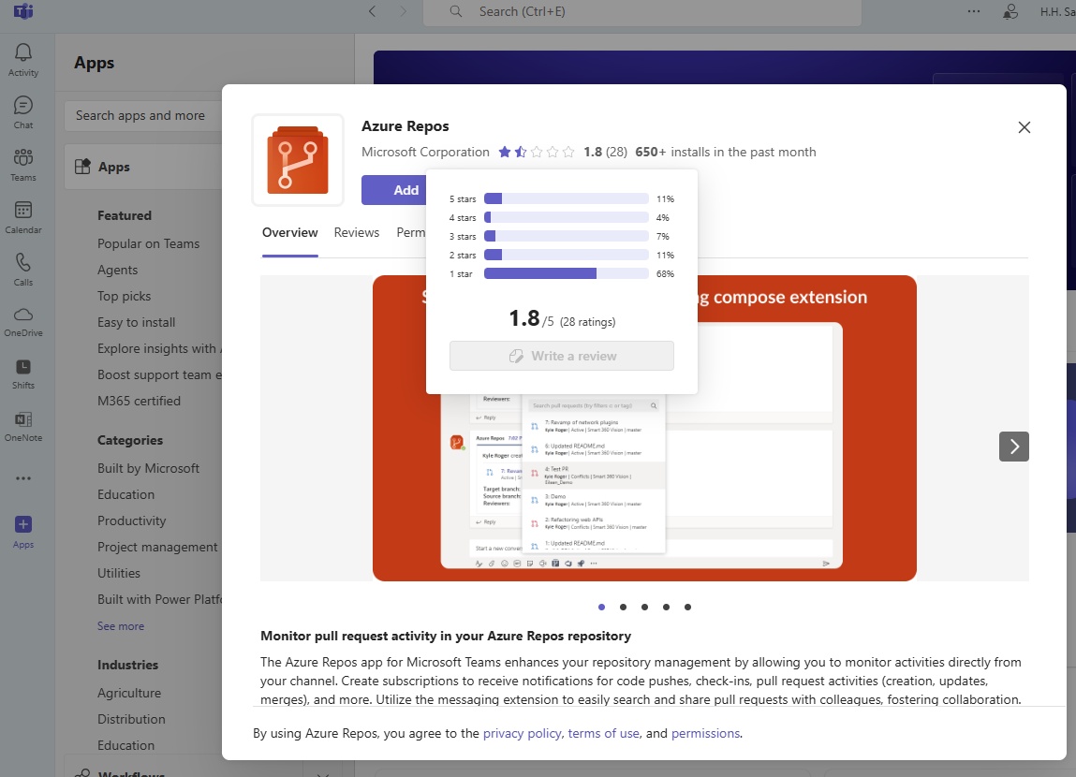Go to Teams in the left rail
The width and height of the screenshot is (1076, 777).
[x=23, y=165]
